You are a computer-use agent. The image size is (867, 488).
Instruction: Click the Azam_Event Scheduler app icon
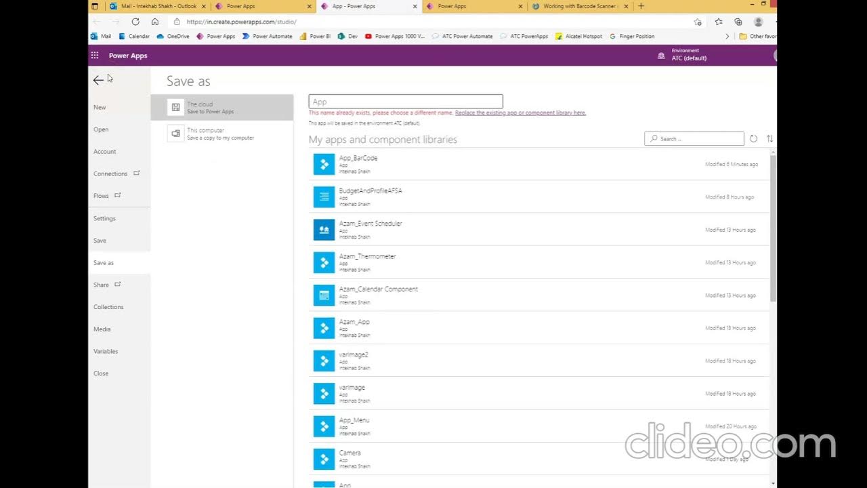[x=324, y=230]
